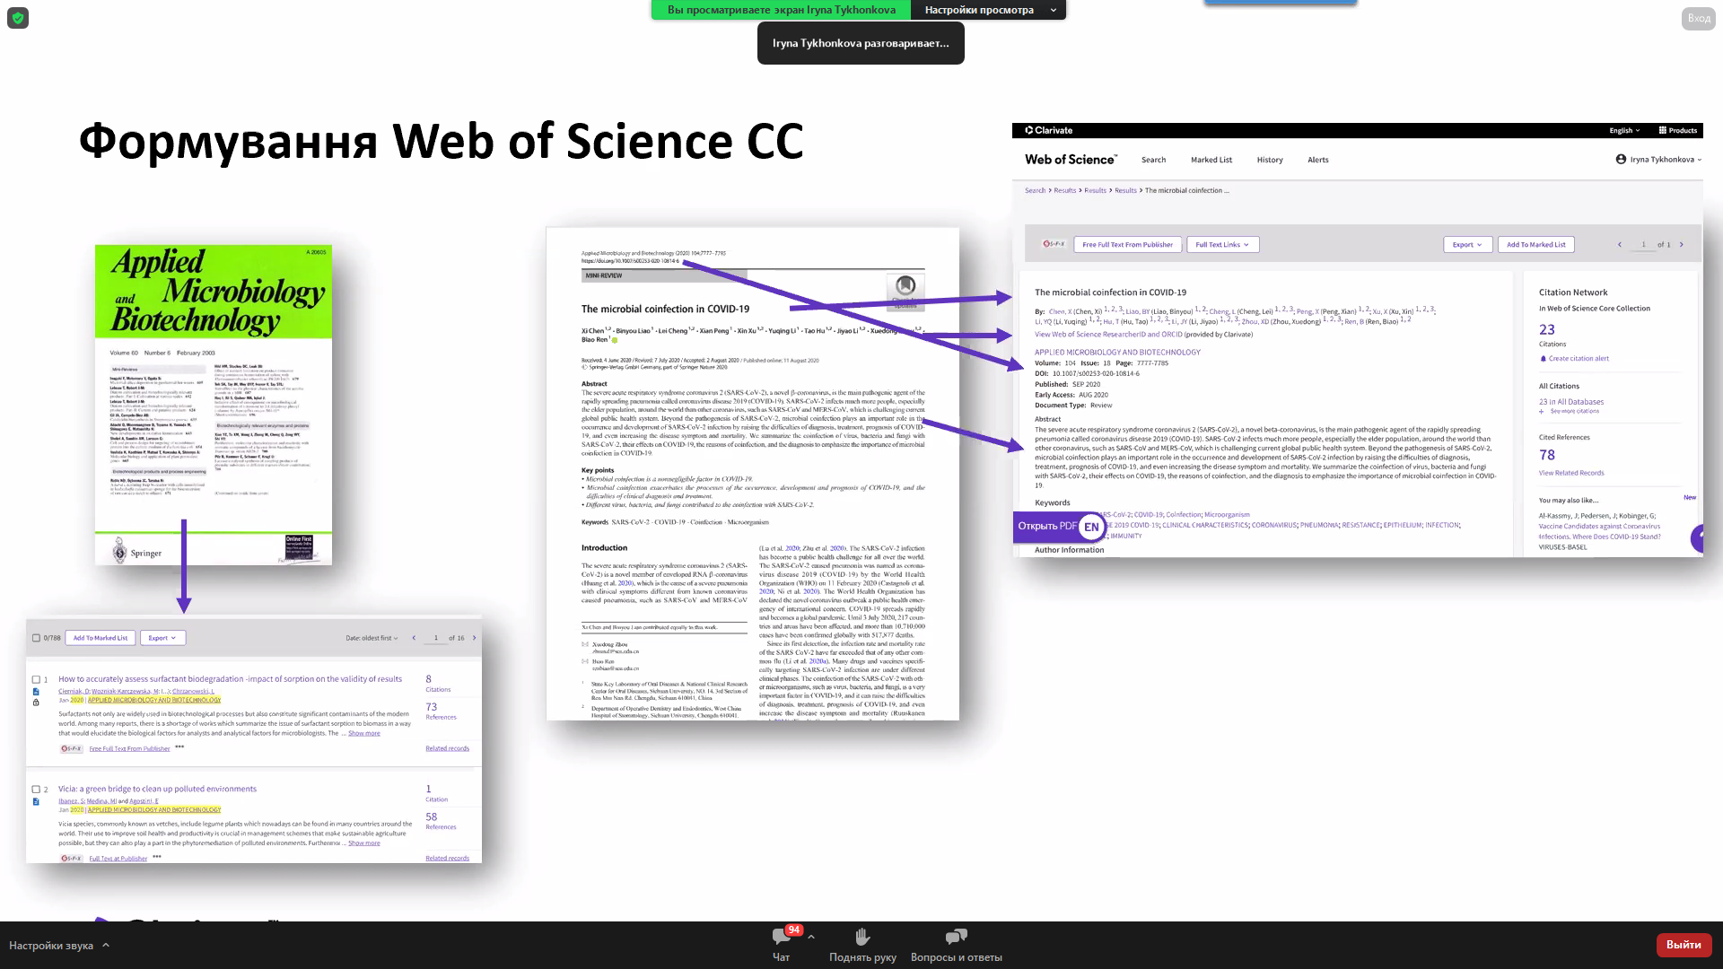
Task: Expand the chat options chevron
Action: point(811,937)
